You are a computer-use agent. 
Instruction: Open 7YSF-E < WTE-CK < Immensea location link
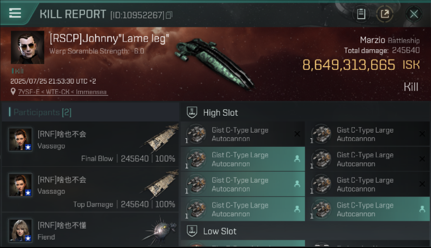point(63,92)
